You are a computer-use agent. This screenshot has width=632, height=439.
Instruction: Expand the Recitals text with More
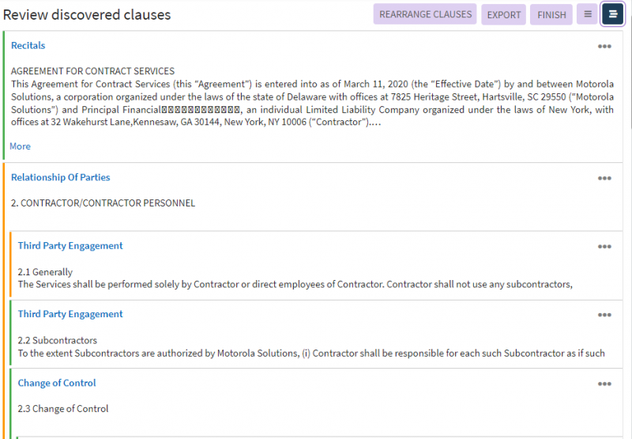pyautogui.click(x=20, y=146)
